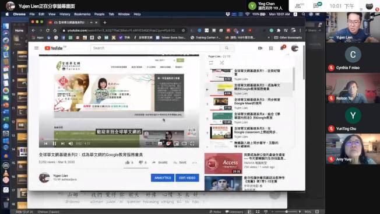
Task: Open Chrome File menu
Action: point(32,14)
